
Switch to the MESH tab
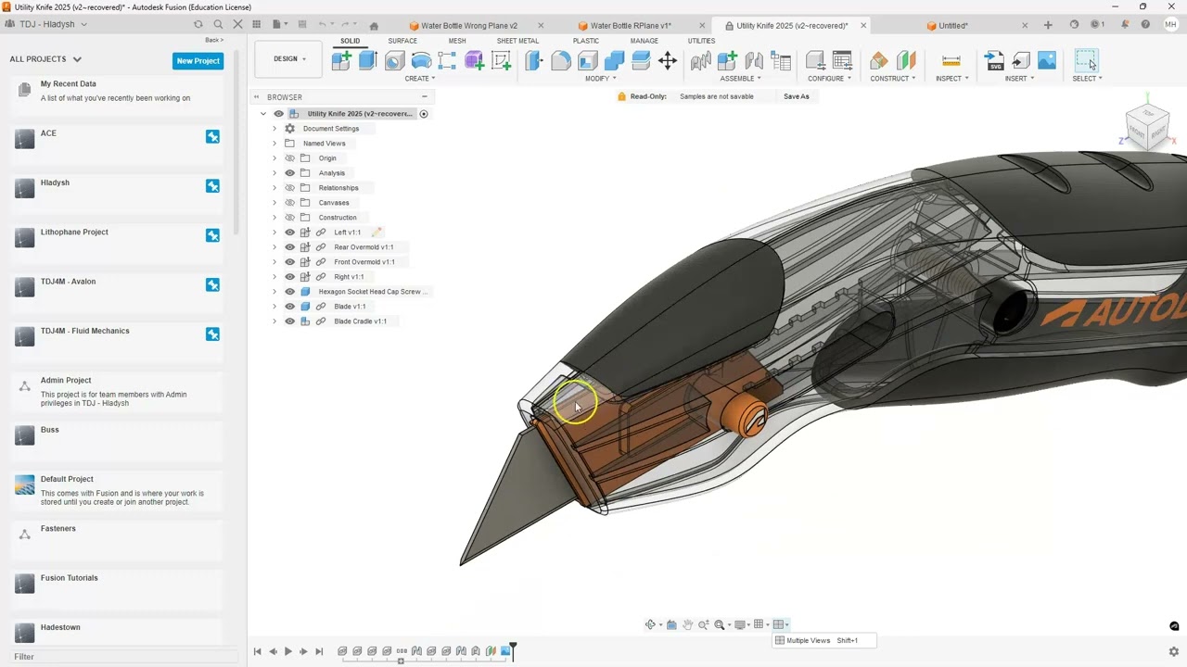(457, 41)
